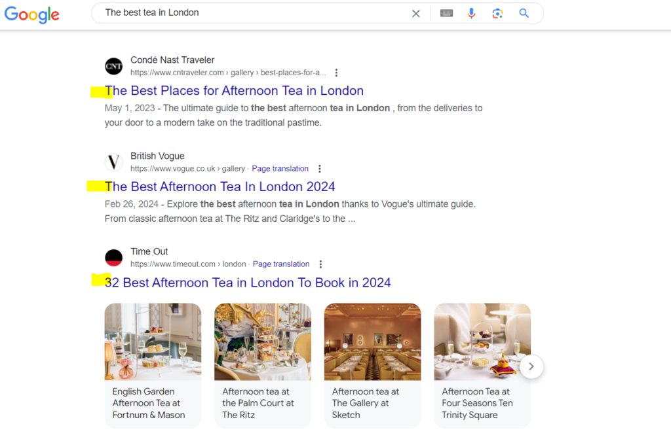Click in the search input field
This screenshot has height=441, width=671.
click(x=249, y=13)
